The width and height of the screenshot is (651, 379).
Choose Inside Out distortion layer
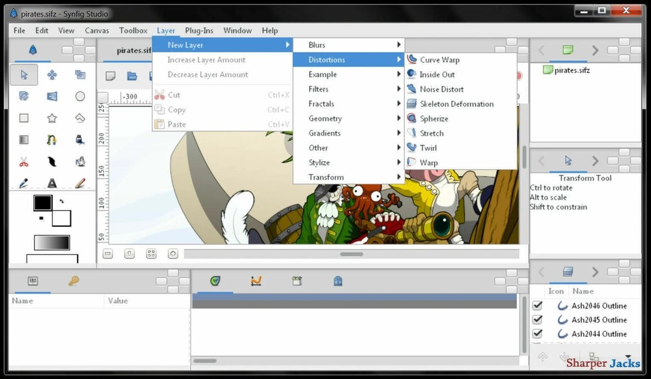coord(461,74)
